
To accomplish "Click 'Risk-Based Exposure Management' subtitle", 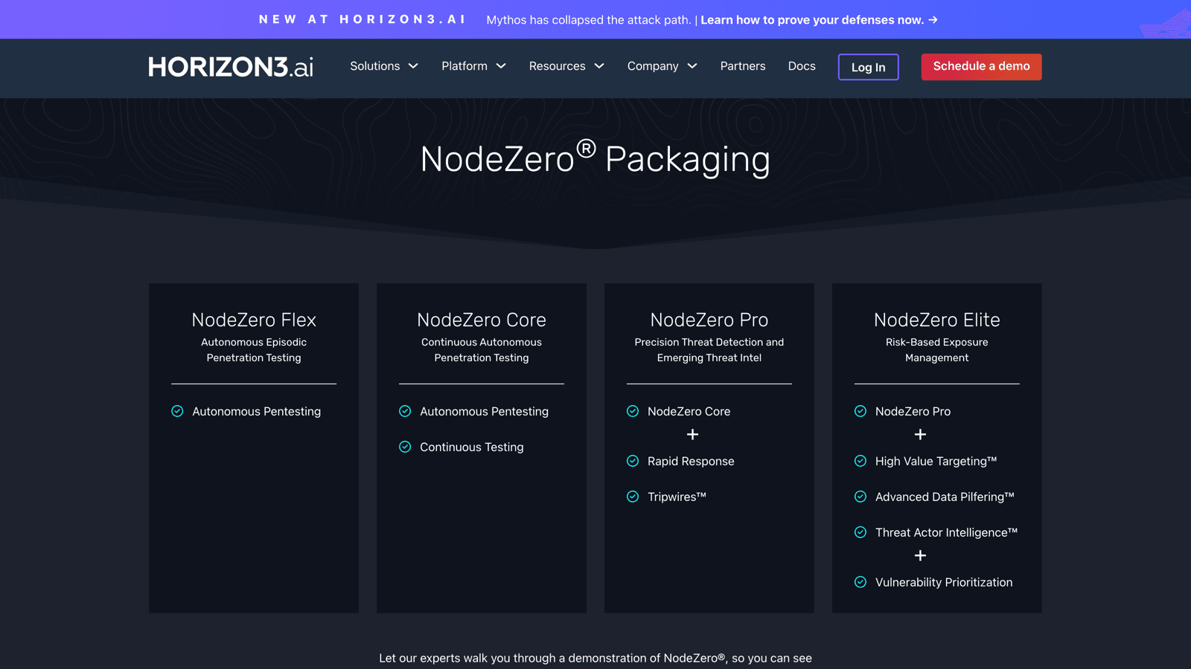I will (x=937, y=350).
